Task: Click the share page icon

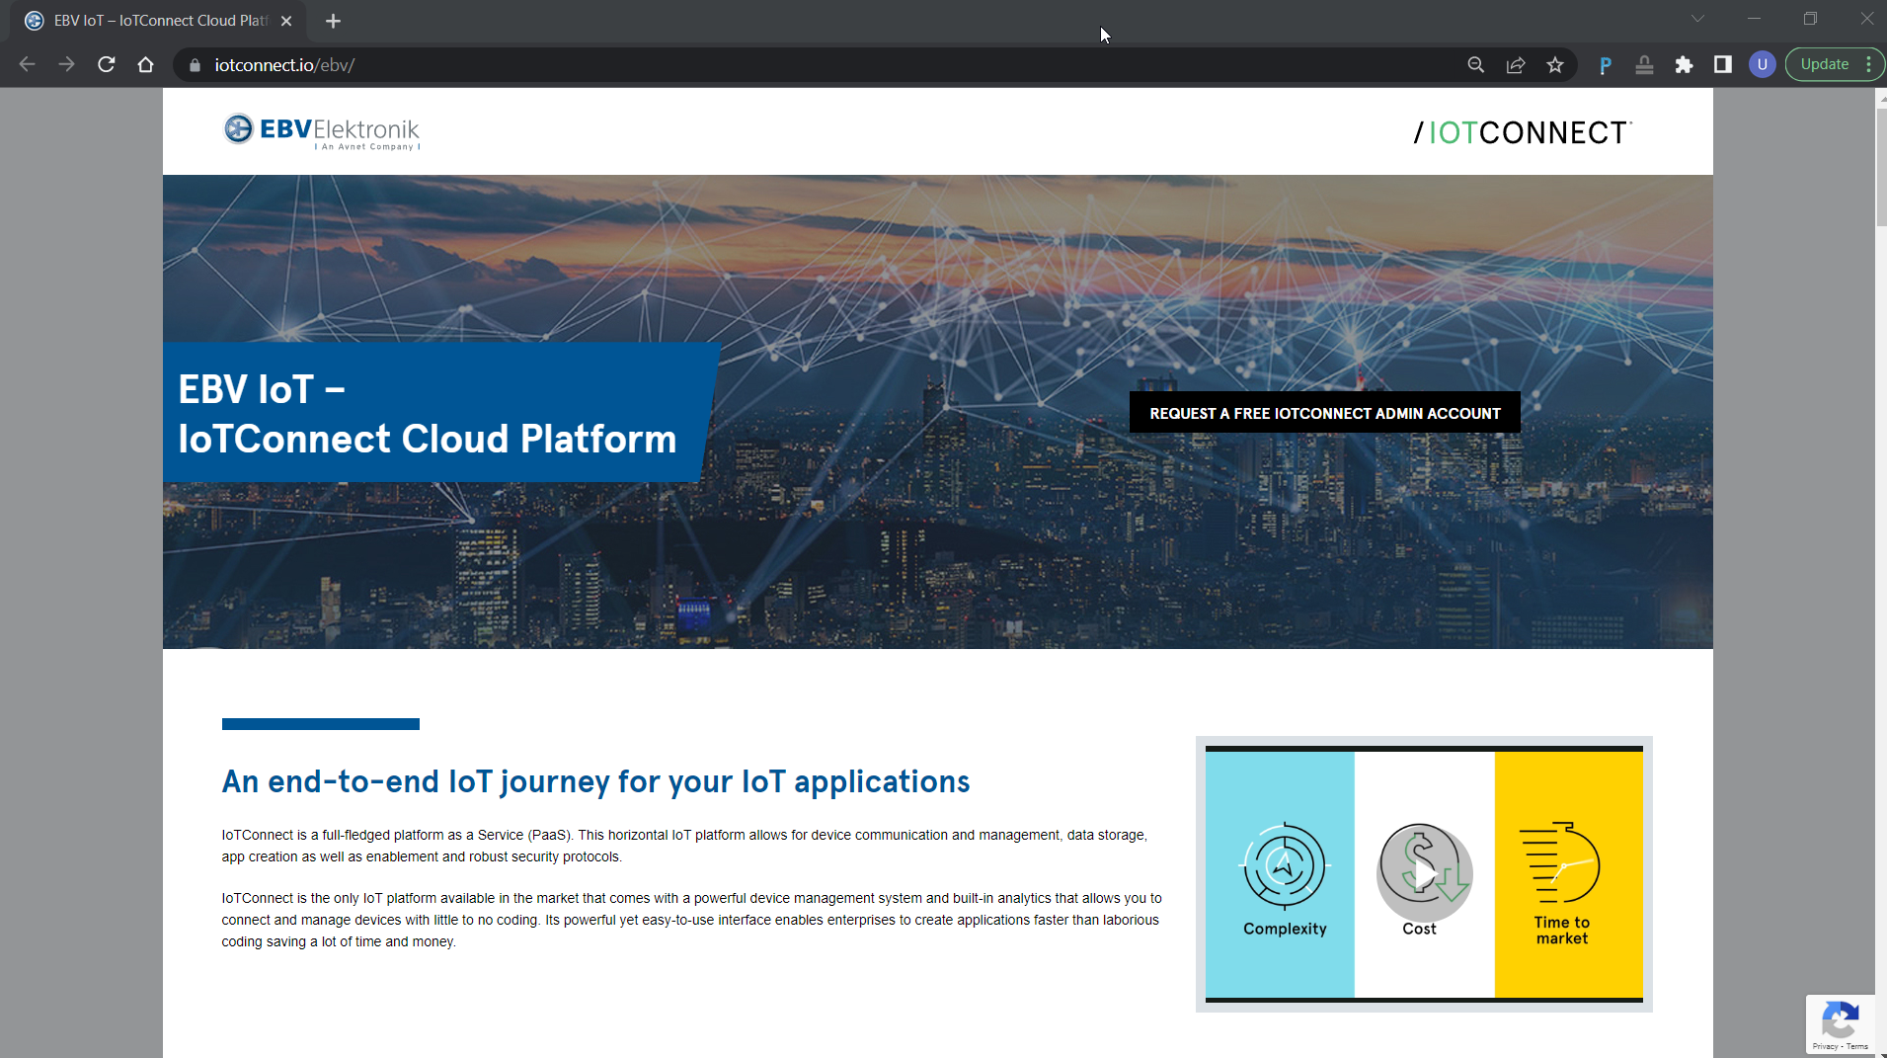Action: [1516, 65]
